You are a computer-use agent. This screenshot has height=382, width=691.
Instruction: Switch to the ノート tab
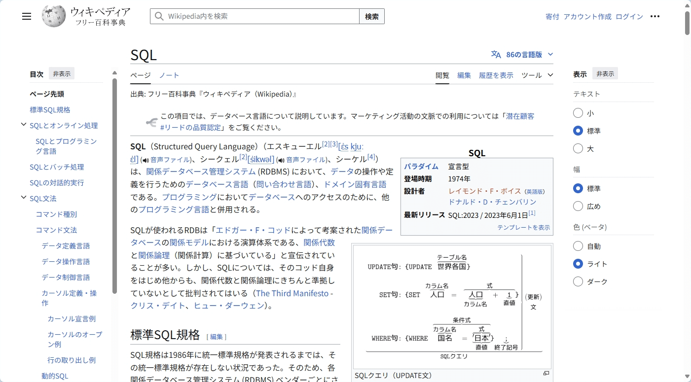[x=169, y=75]
